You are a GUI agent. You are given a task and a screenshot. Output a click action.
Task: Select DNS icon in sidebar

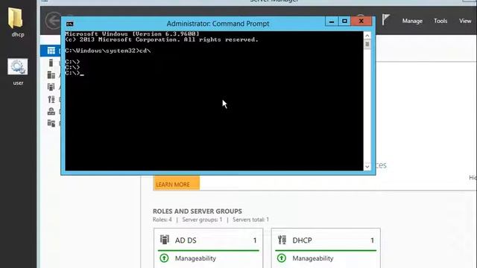click(51, 111)
